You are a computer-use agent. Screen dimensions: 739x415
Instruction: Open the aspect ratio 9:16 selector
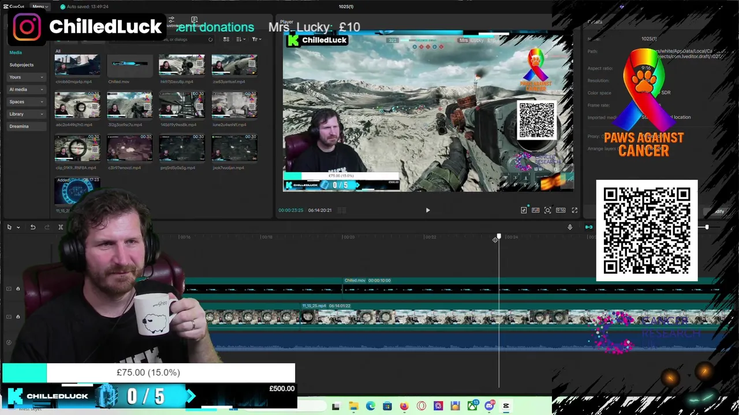click(560, 210)
